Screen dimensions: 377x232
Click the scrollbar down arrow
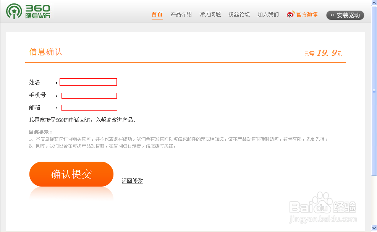coord(374,228)
